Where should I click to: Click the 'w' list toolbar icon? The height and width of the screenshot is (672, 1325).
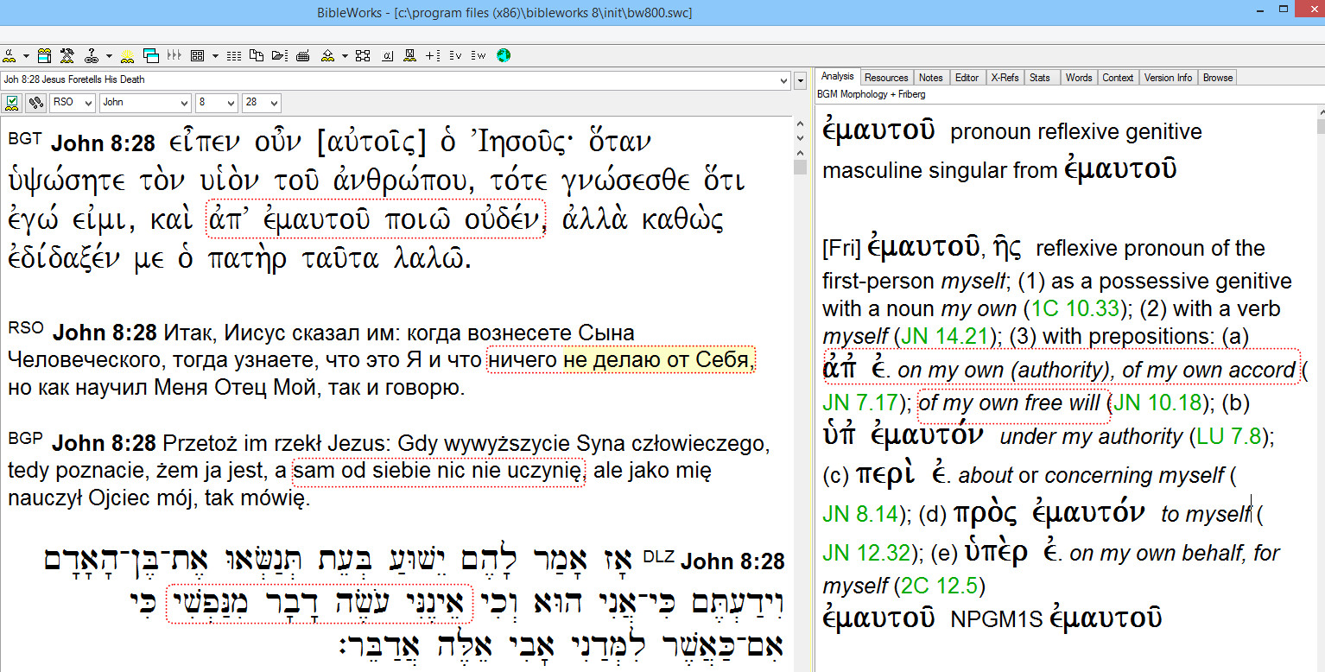pos(479,56)
